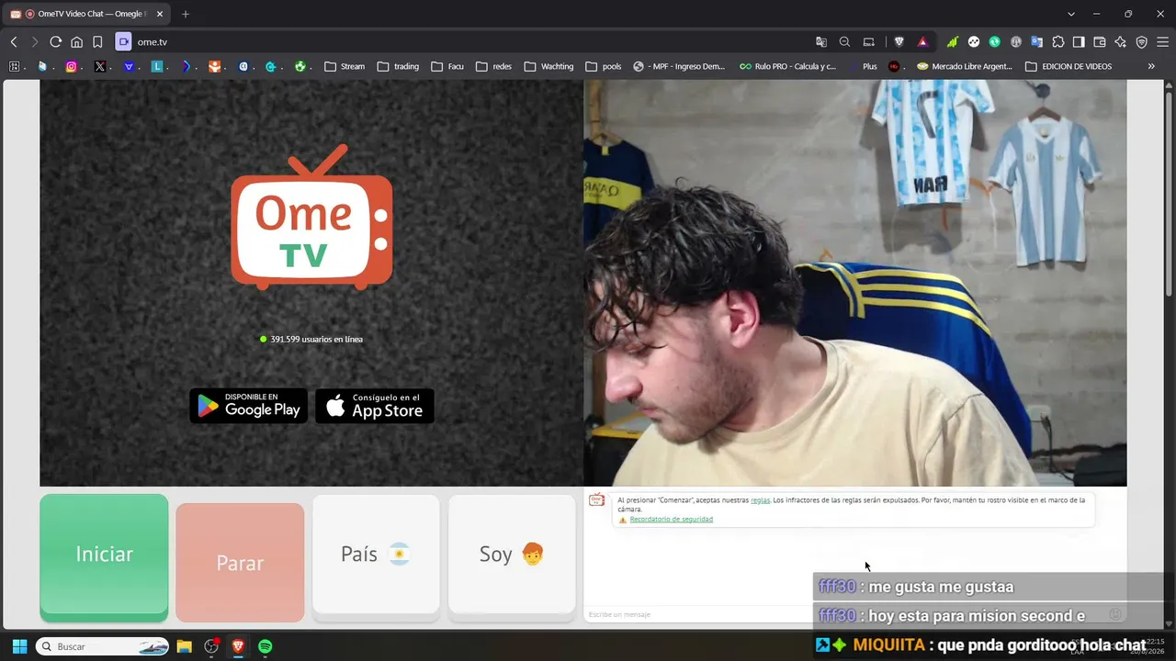Open the Brave Wallet icon
Viewport: 1176px width, 661px height.
tap(1100, 42)
